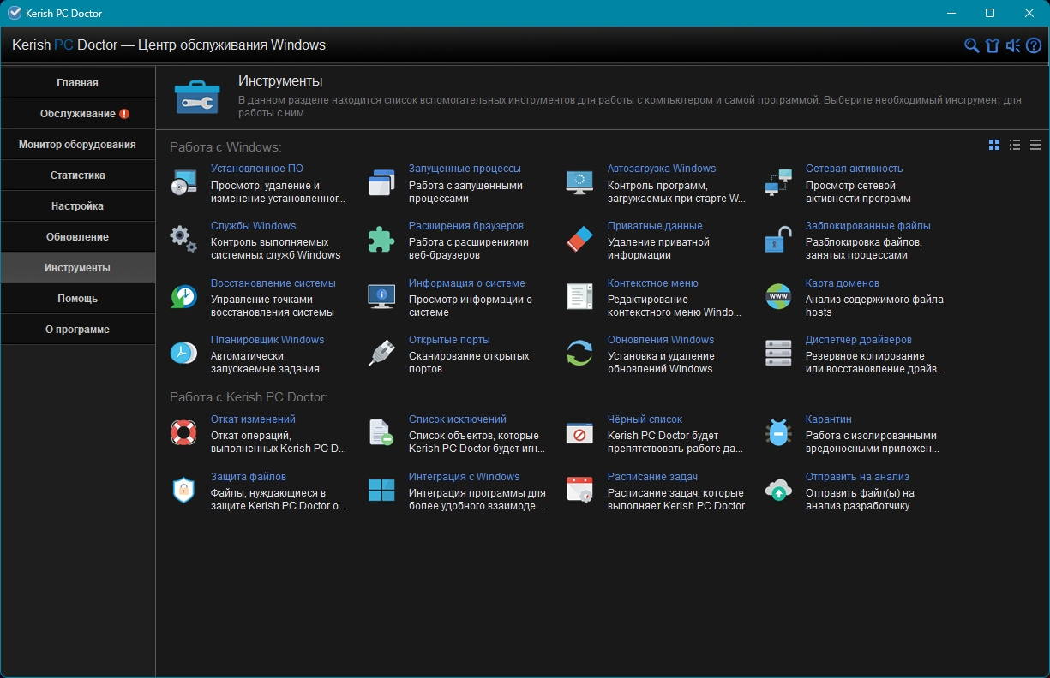Open the Откат изменений link
The image size is (1050, 678).
point(253,419)
